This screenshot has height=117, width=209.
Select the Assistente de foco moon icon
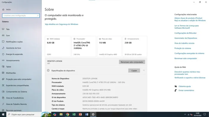click(3, 48)
